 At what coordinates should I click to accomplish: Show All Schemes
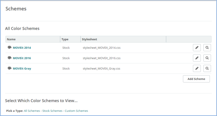[32, 111]
